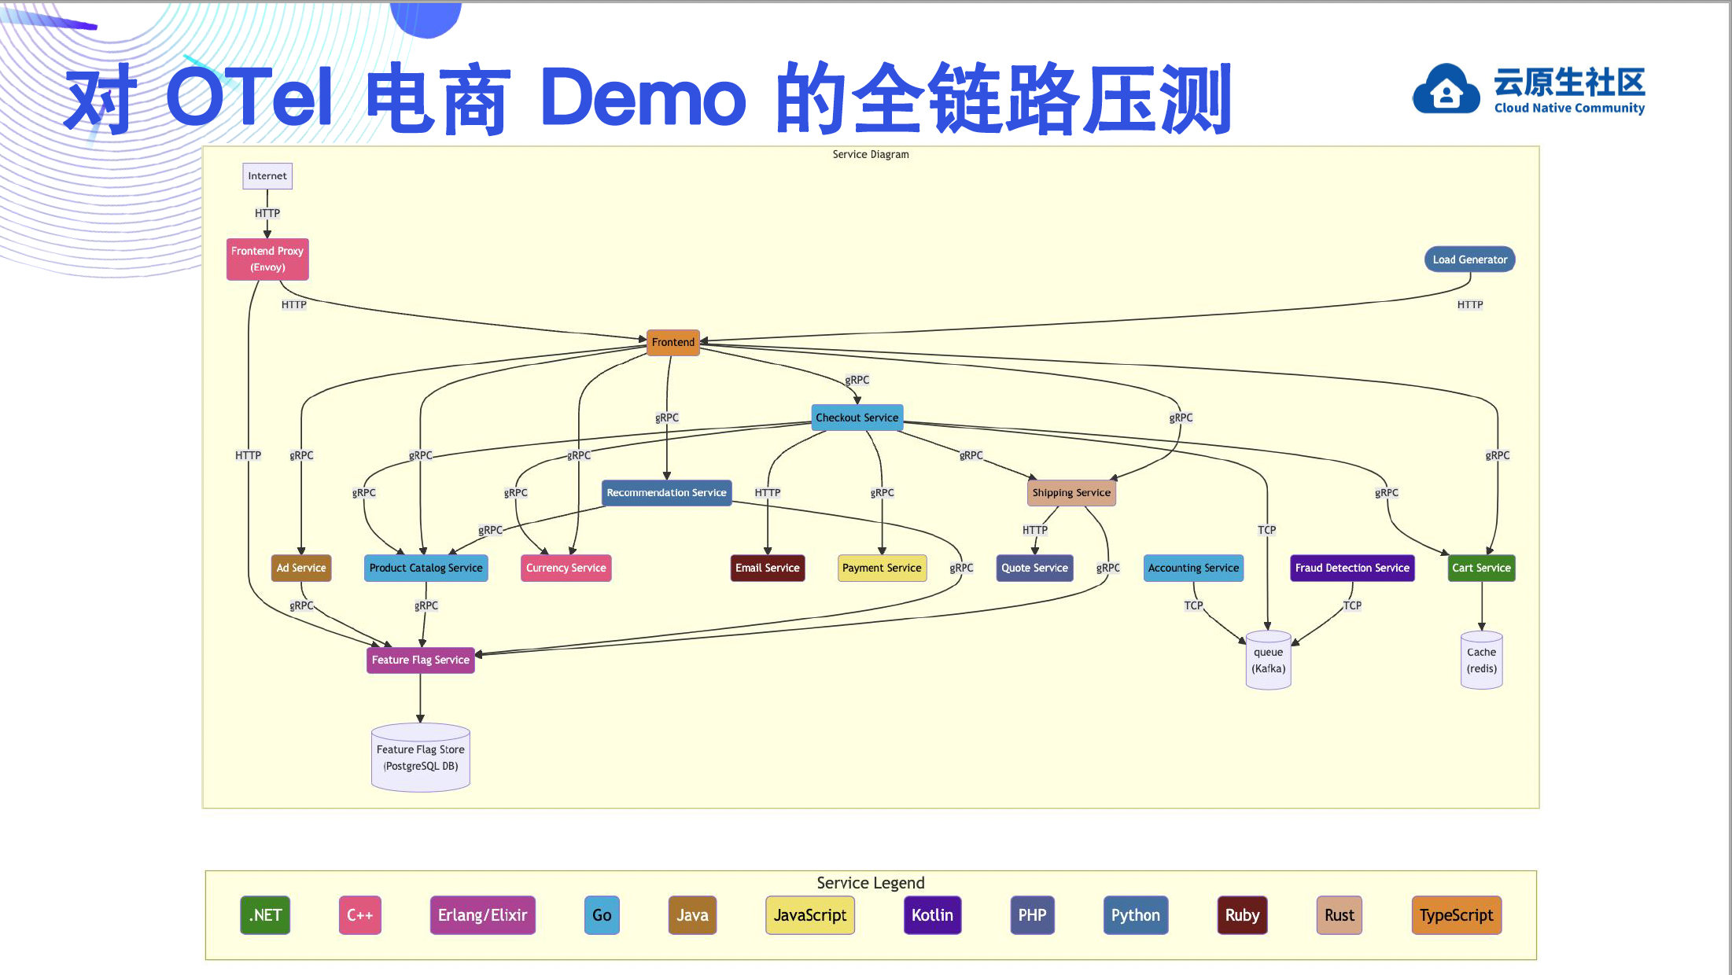Image resolution: width=1732 pixels, height=975 pixels.
Task: Toggle the JavaScript service legend filter
Action: coord(808,914)
